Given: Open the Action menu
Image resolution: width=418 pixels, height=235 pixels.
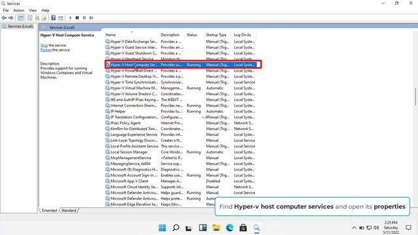Looking at the screenshot, I should 19,10.
